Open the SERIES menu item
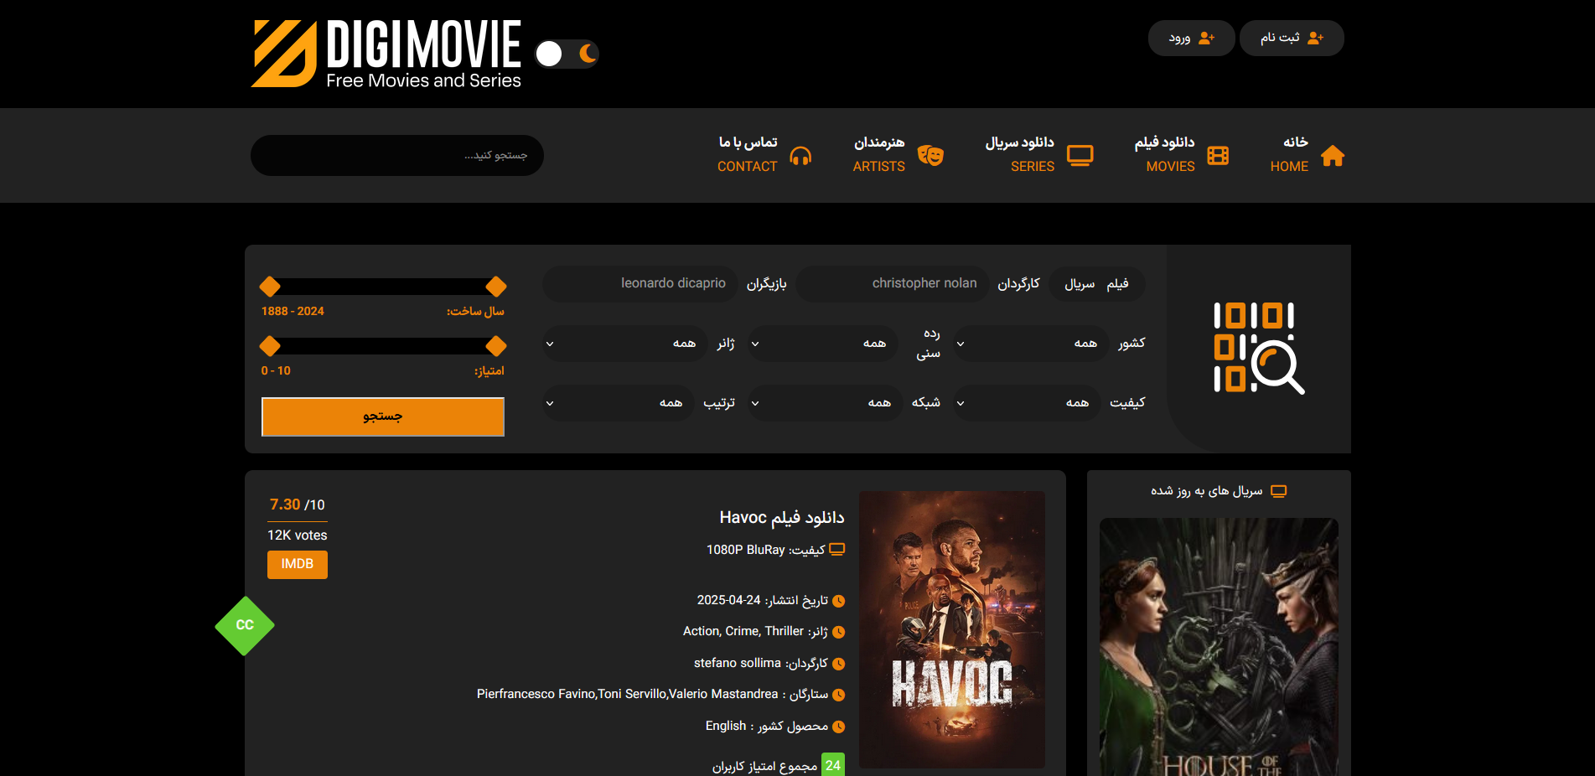Image resolution: width=1595 pixels, height=776 pixels. click(1020, 154)
